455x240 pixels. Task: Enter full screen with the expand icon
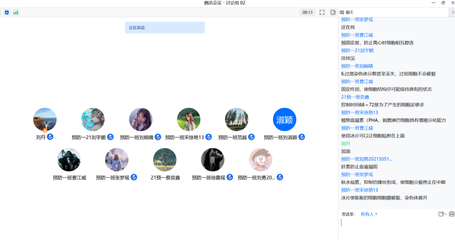[x=322, y=12]
